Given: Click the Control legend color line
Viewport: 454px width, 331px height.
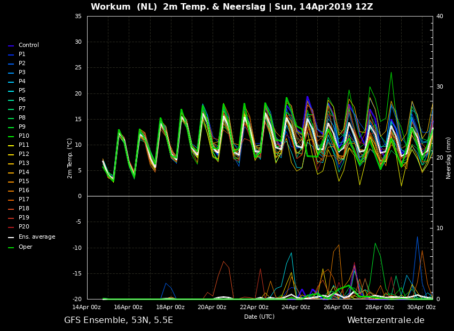Looking at the screenshot, I should (11, 46).
